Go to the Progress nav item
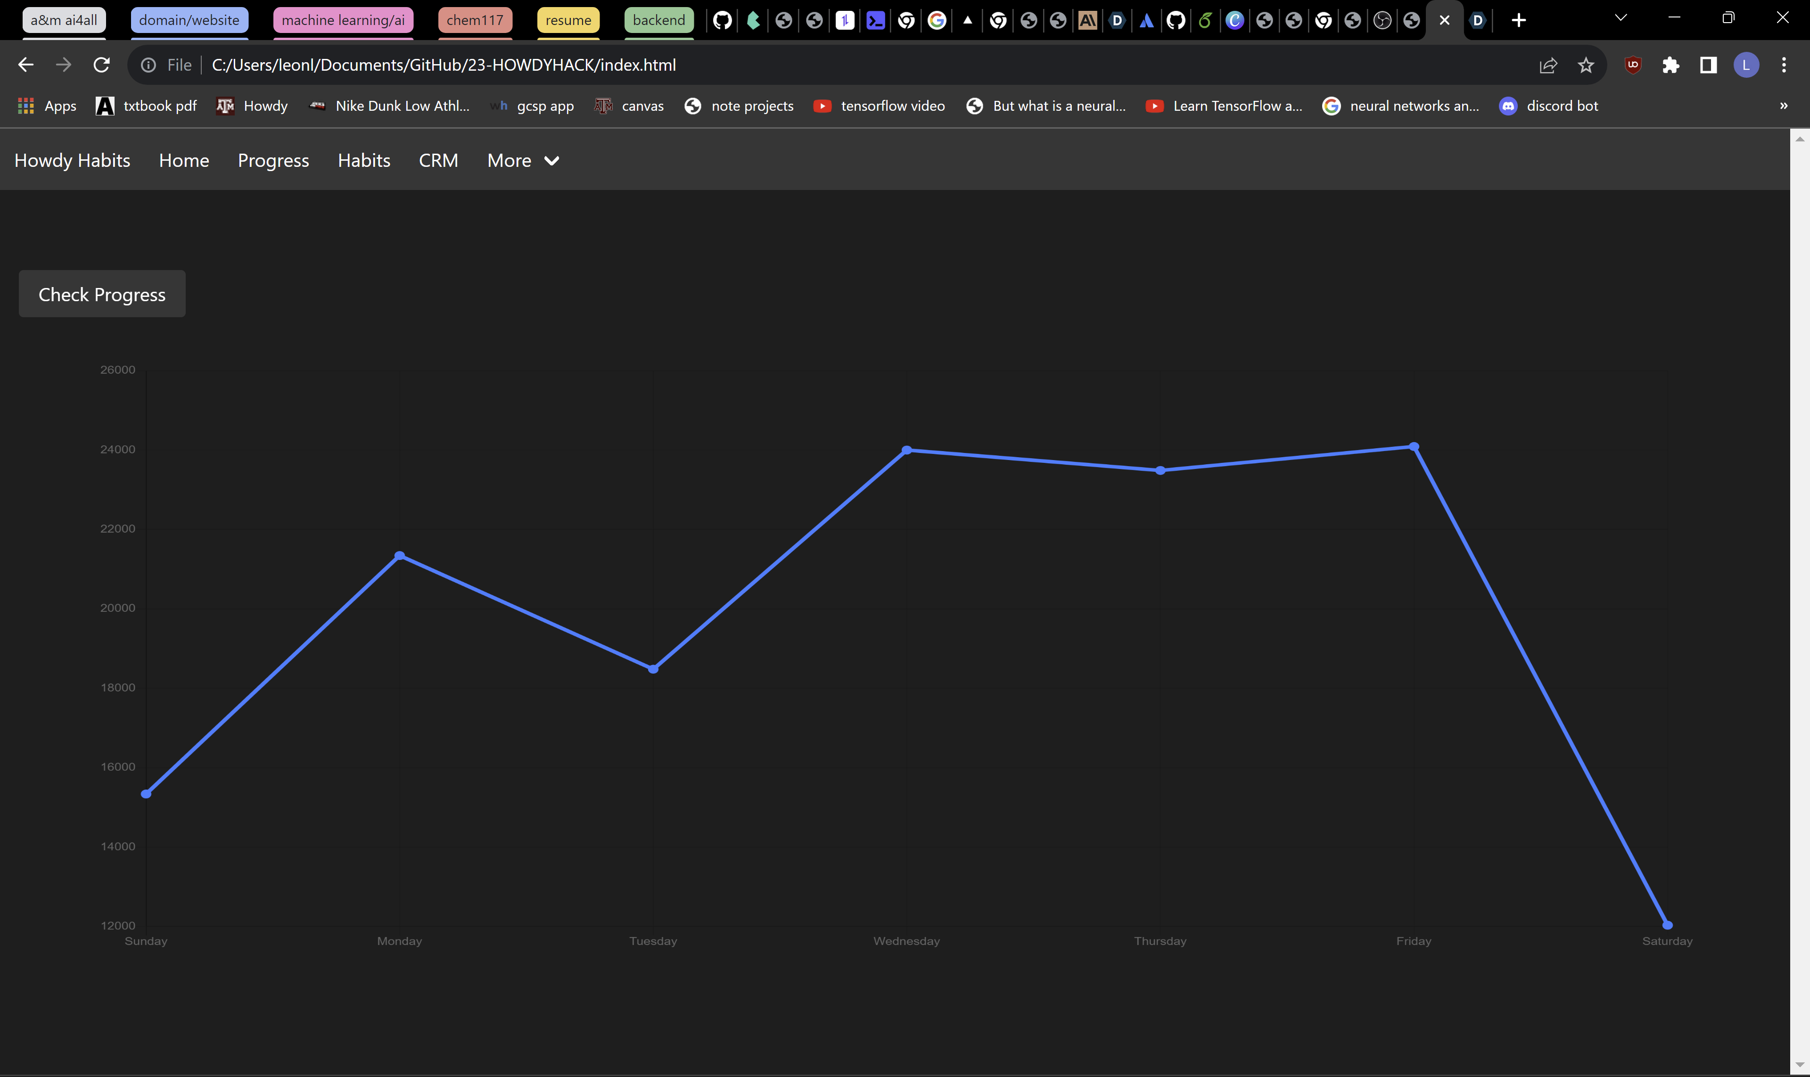The height and width of the screenshot is (1077, 1810). pos(273,160)
